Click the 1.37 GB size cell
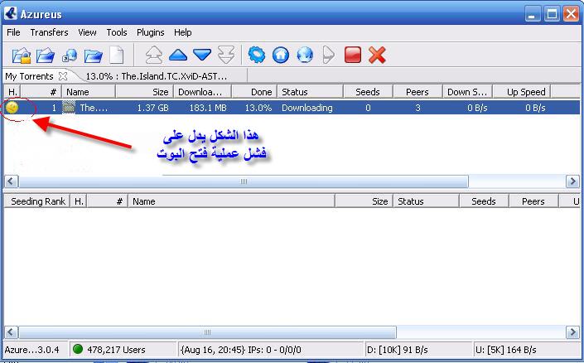Viewport: 584px width, 363px height. [152, 108]
